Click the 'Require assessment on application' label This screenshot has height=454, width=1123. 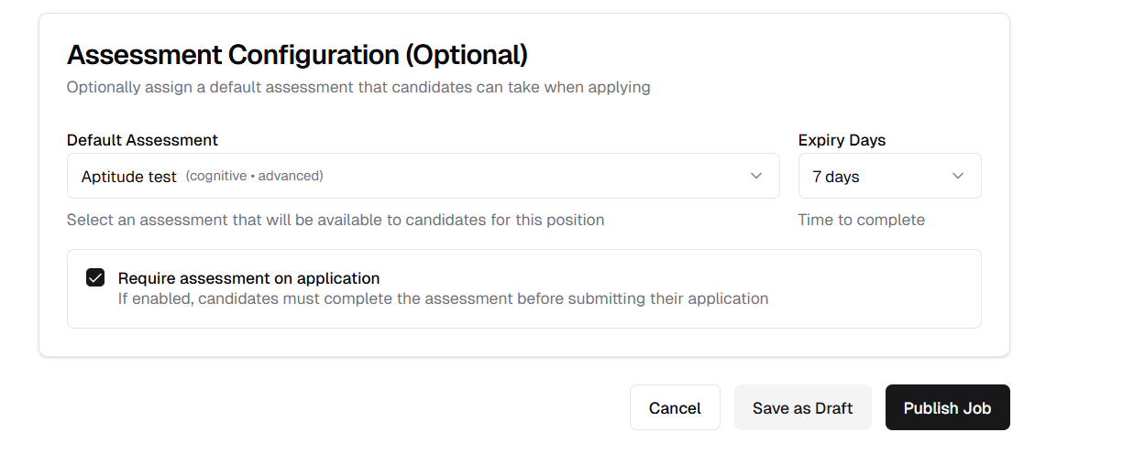point(248,278)
